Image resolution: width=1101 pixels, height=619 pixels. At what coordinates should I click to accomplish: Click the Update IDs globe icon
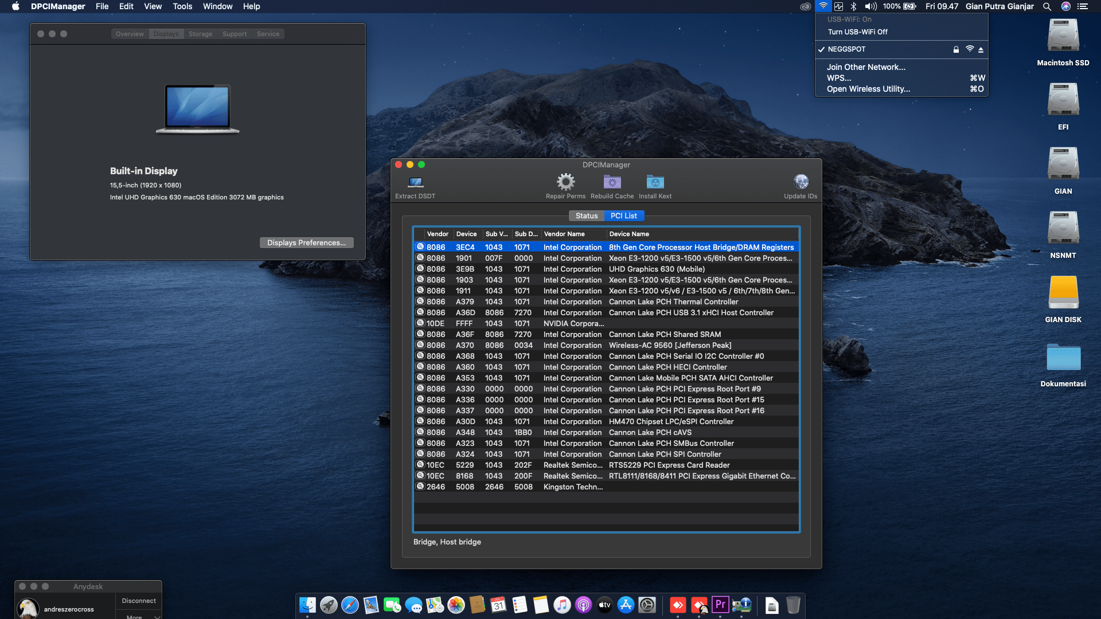tap(801, 185)
